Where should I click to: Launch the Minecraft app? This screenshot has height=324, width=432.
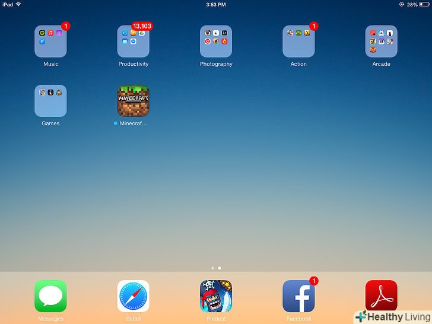pos(134,101)
